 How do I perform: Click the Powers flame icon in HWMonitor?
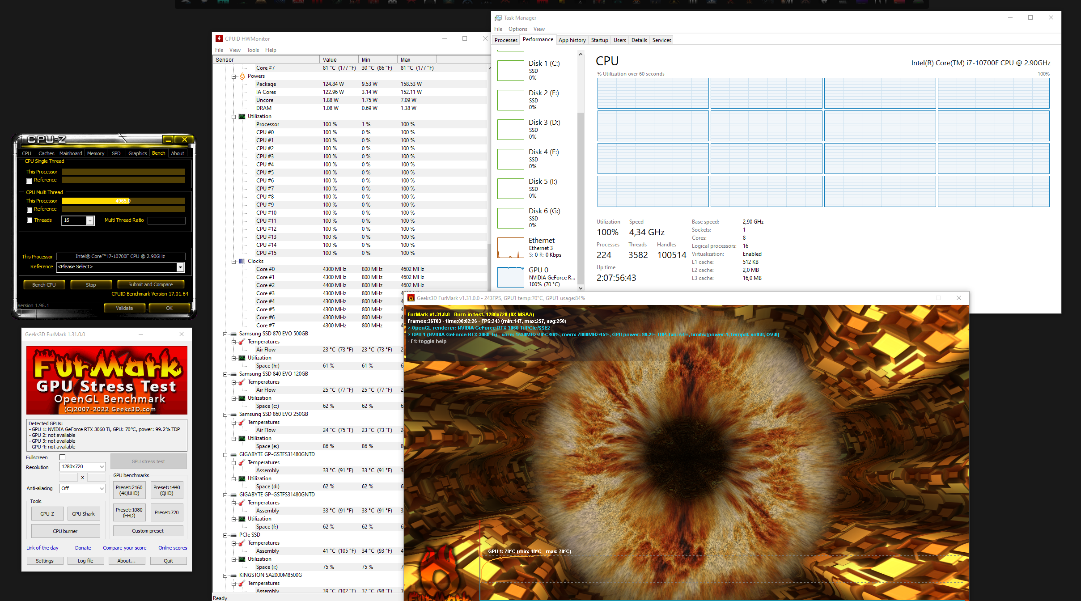tap(242, 76)
